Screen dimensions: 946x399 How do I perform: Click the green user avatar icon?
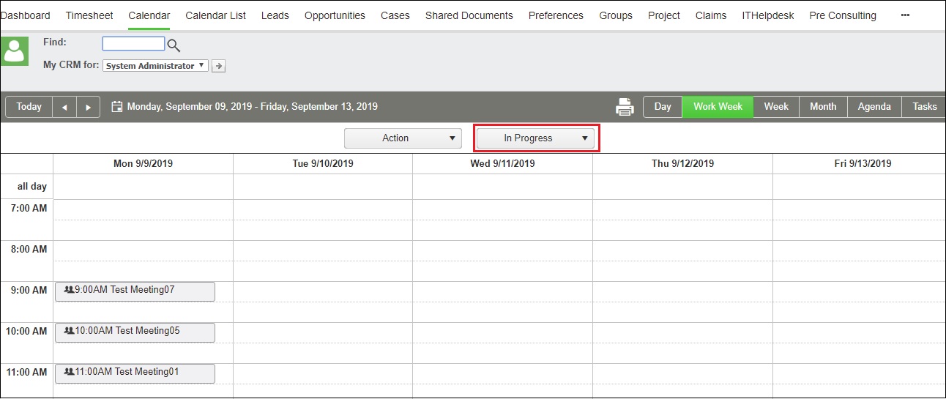click(x=14, y=51)
